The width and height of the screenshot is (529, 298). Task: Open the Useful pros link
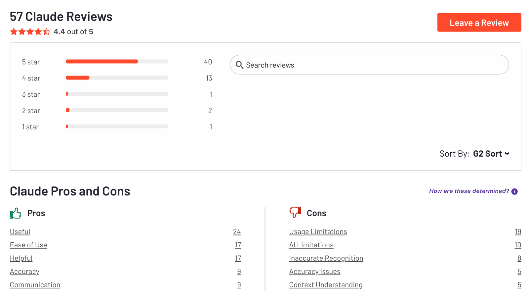tap(20, 232)
